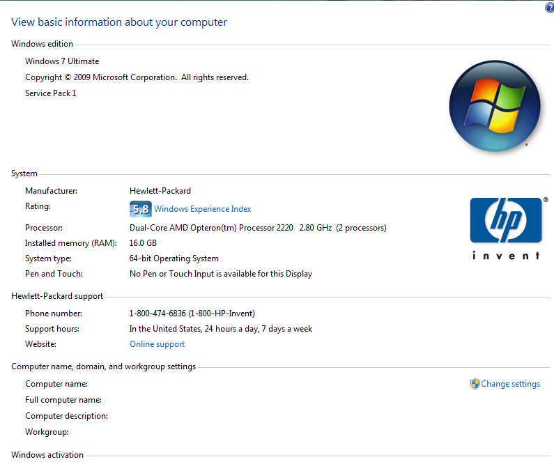This screenshot has height=464, width=554.
Task: Click the Service Pack 1 text
Action: click(51, 93)
